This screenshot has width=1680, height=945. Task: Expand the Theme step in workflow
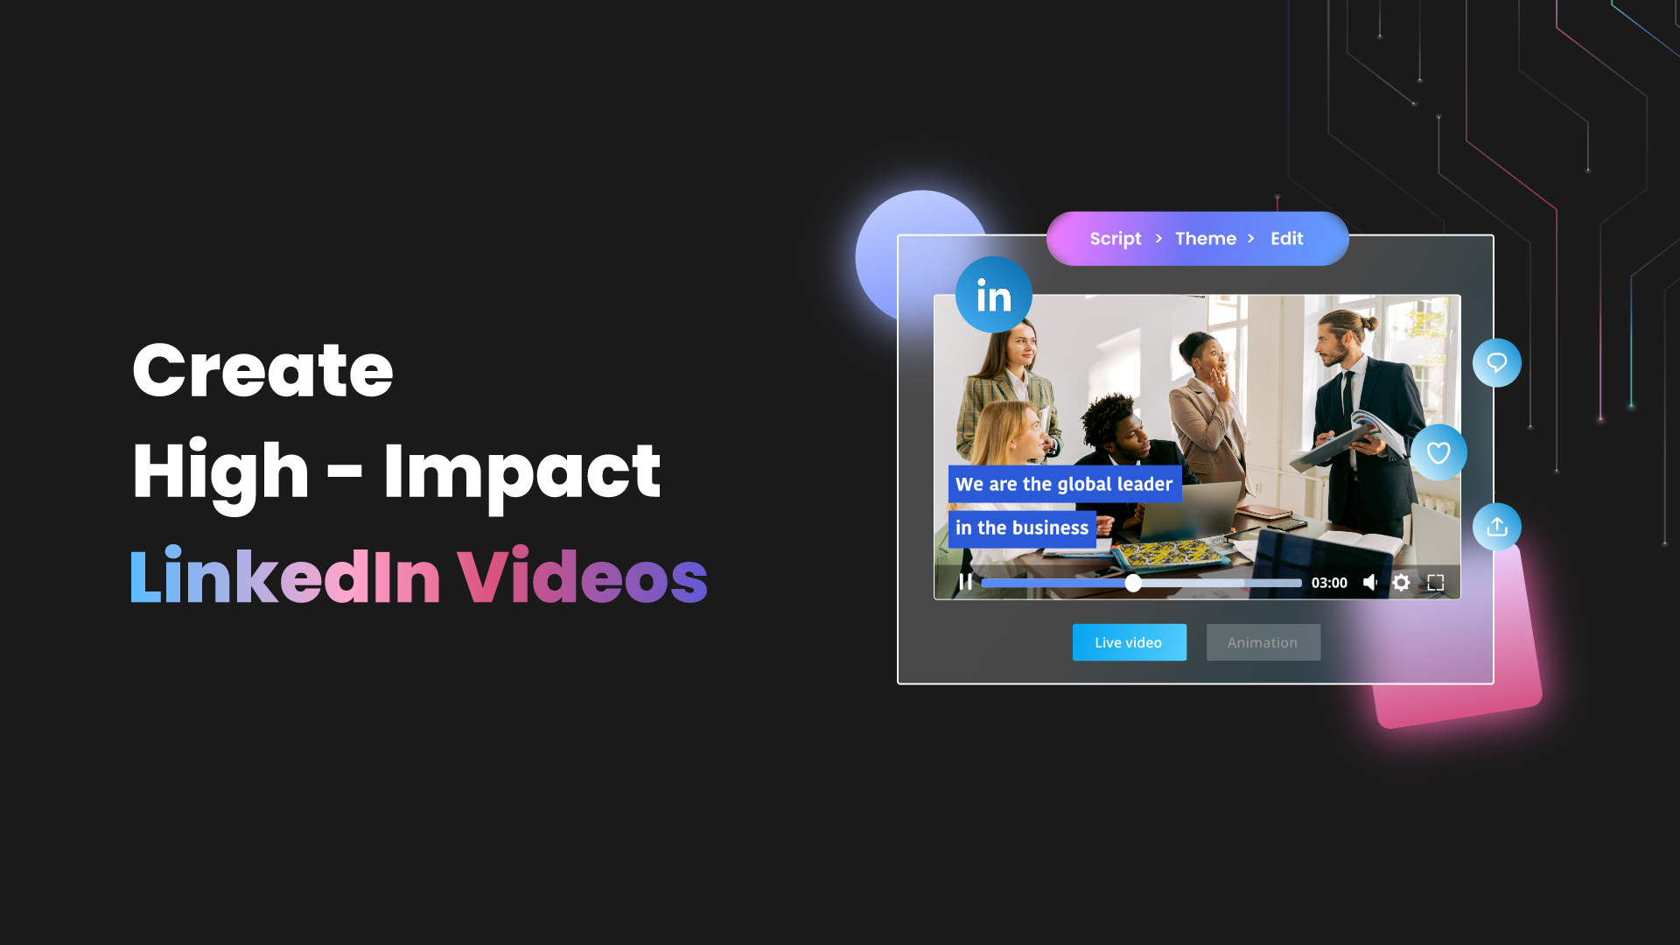(1206, 238)
